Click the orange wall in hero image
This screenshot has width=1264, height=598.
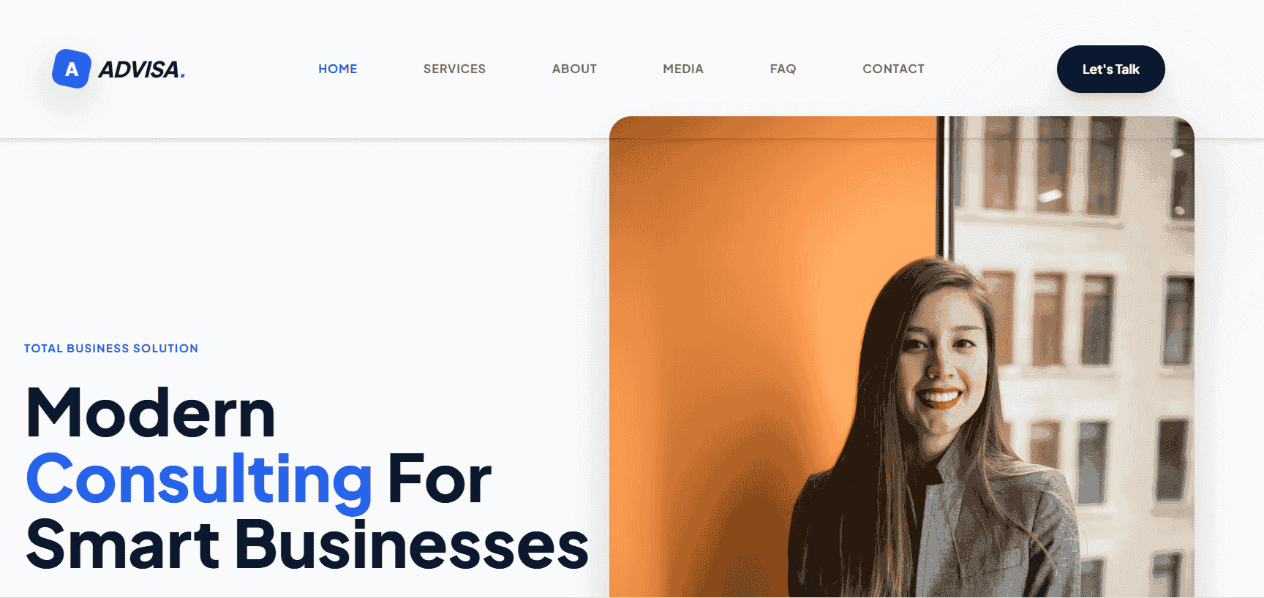pos(731,292)
